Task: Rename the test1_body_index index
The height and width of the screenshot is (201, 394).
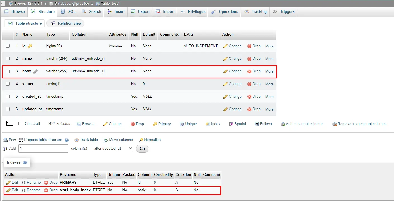Action: [x=31, y=190]
